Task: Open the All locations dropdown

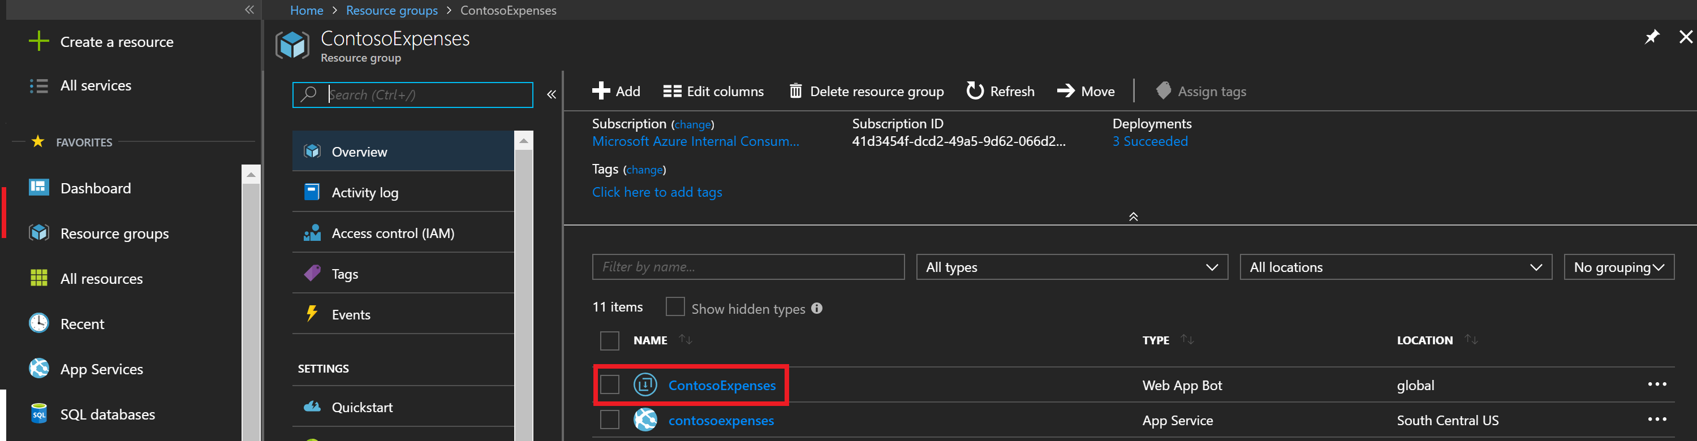Action: point(1396,266)
